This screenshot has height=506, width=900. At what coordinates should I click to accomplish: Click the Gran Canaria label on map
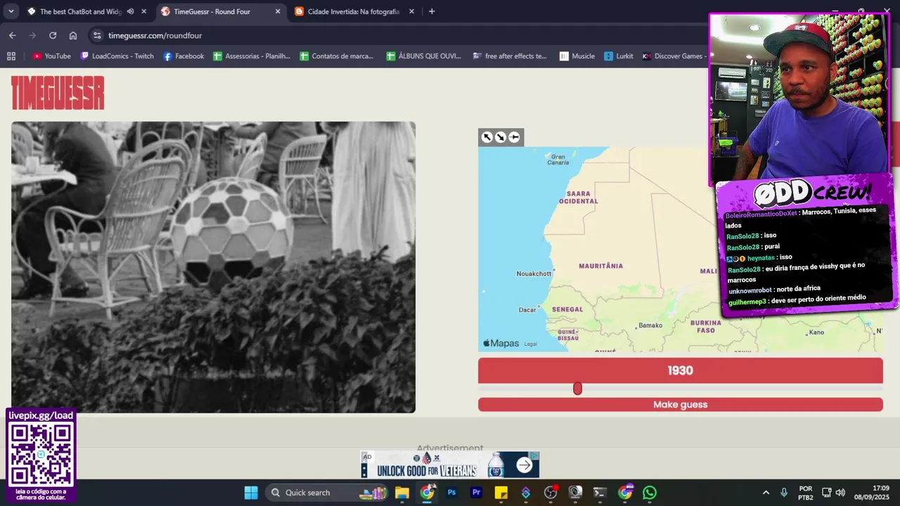click(x=558, y=160)
